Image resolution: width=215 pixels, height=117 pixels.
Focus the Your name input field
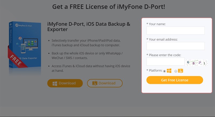pos(175,31)
